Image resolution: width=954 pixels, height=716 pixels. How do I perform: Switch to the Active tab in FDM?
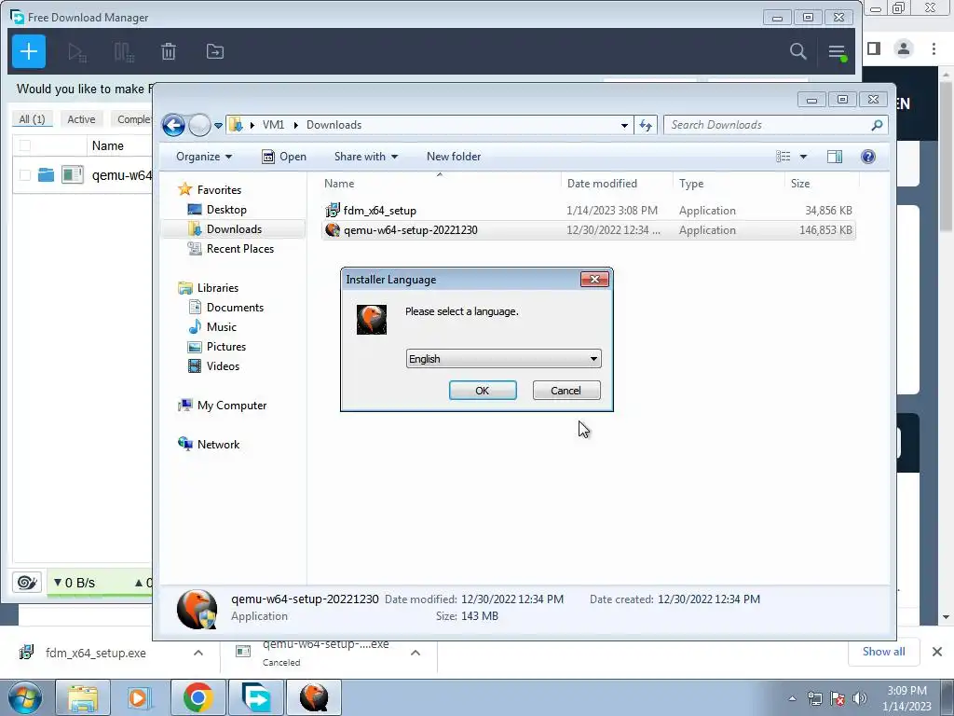pyautogui.click(x=81, y=119)
